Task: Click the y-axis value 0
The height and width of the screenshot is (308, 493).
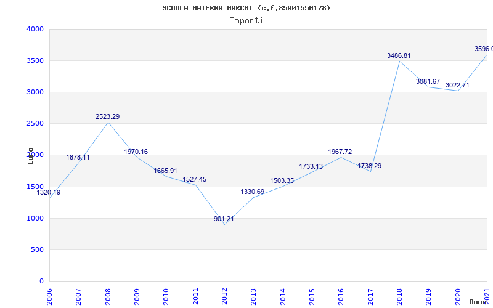Action: point(41,281)
